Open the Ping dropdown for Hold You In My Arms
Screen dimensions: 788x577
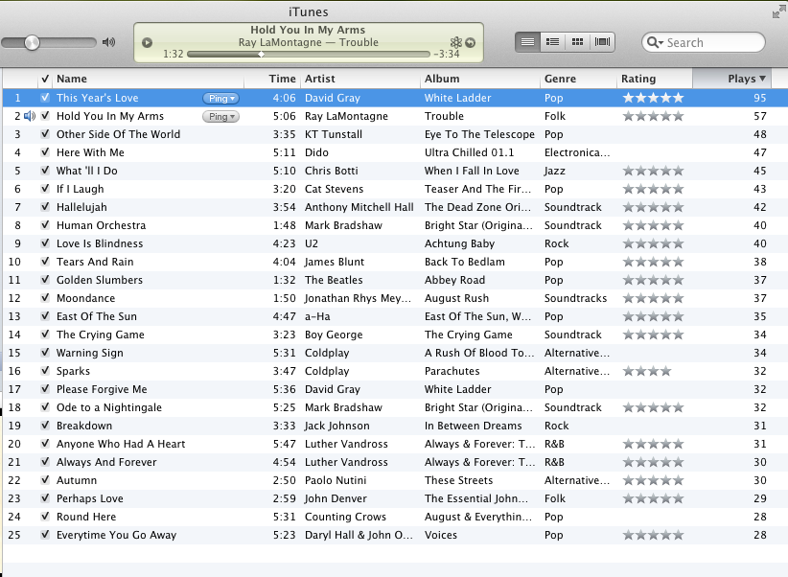220,117
